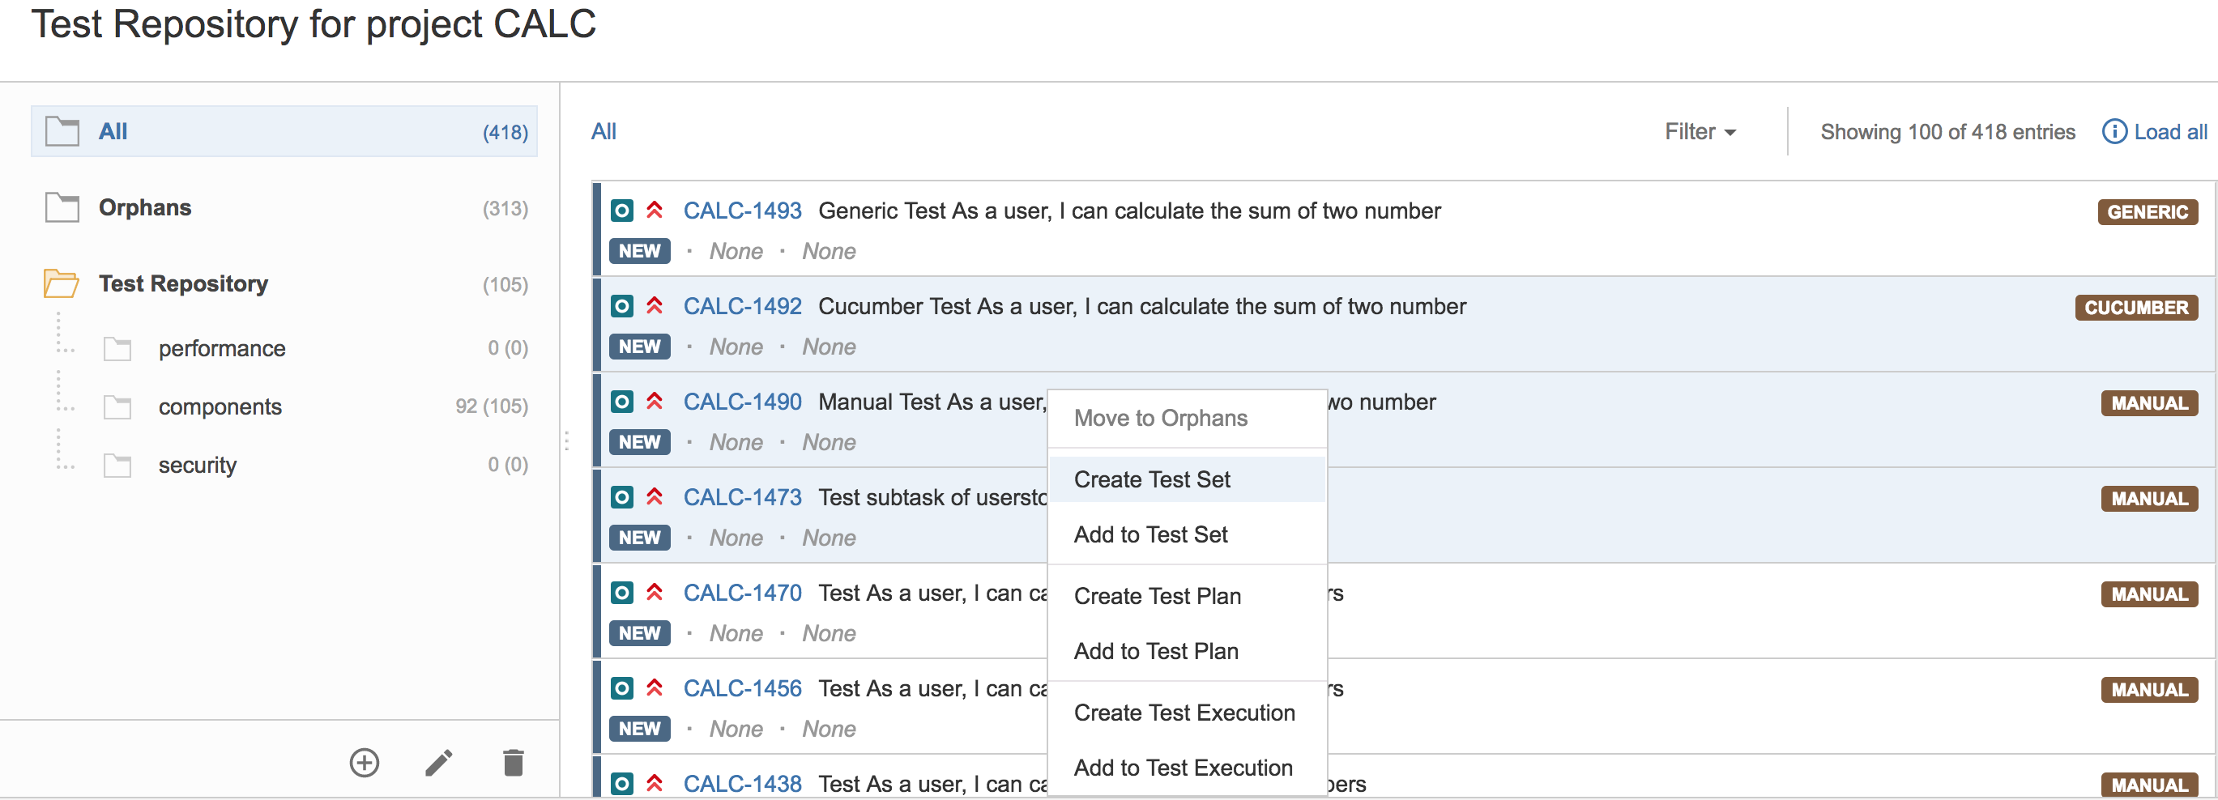Click the info icon beside Load all
The width and height of the screenshot is (2218, 800).
2113,132
